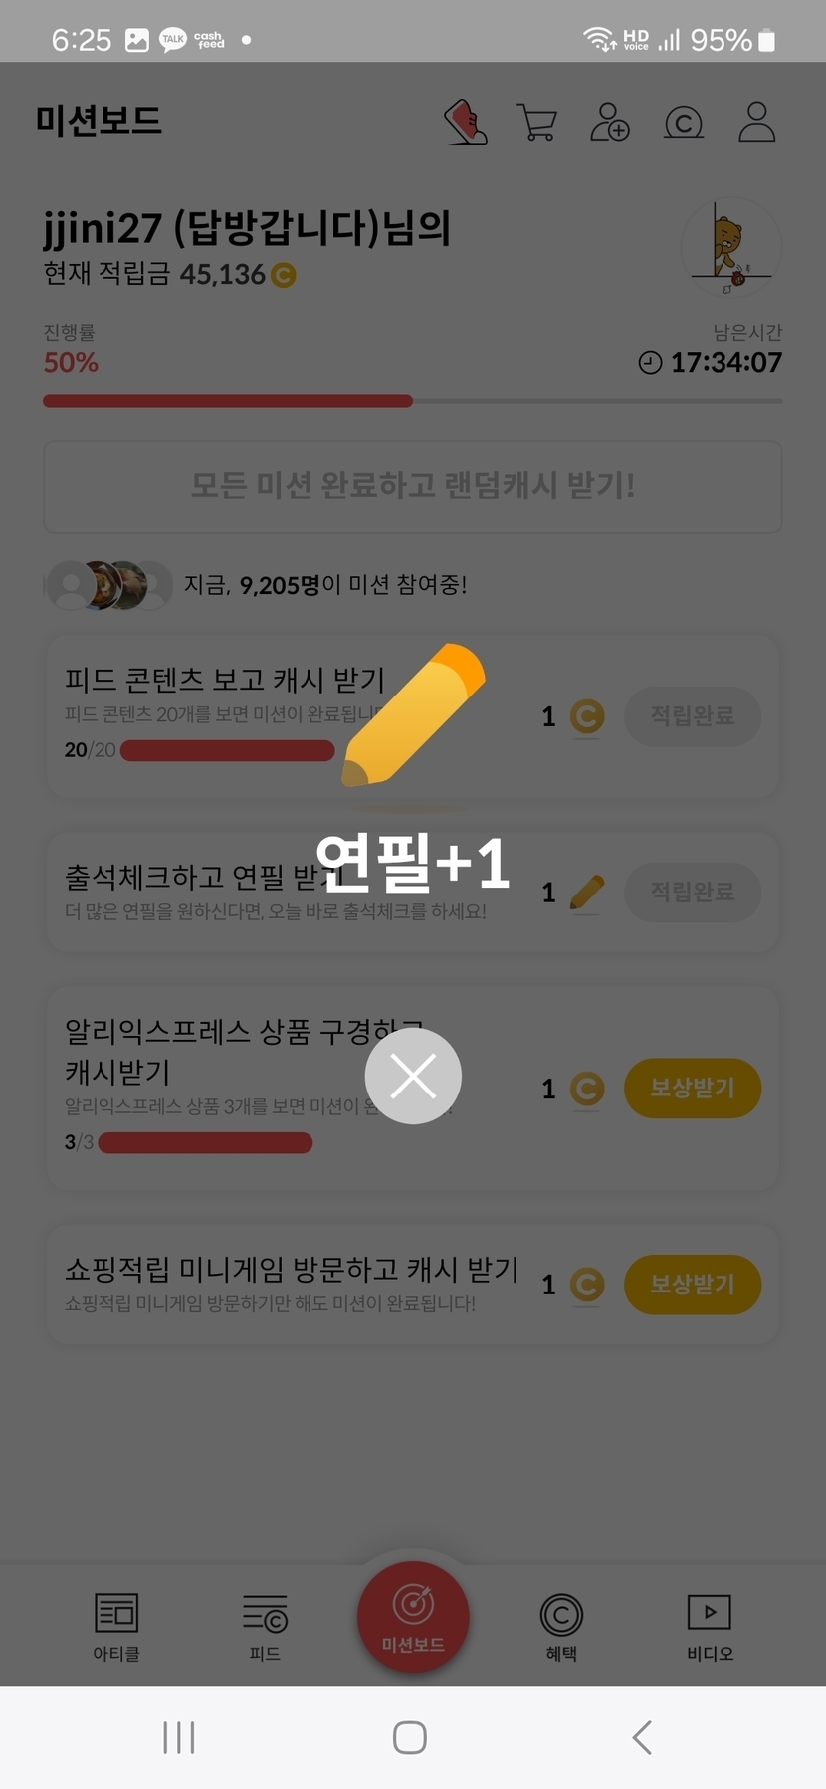Tap the red mission progress bar
Screen dimensions: 826x1789
pyautogui.click(x=228, y=401)
